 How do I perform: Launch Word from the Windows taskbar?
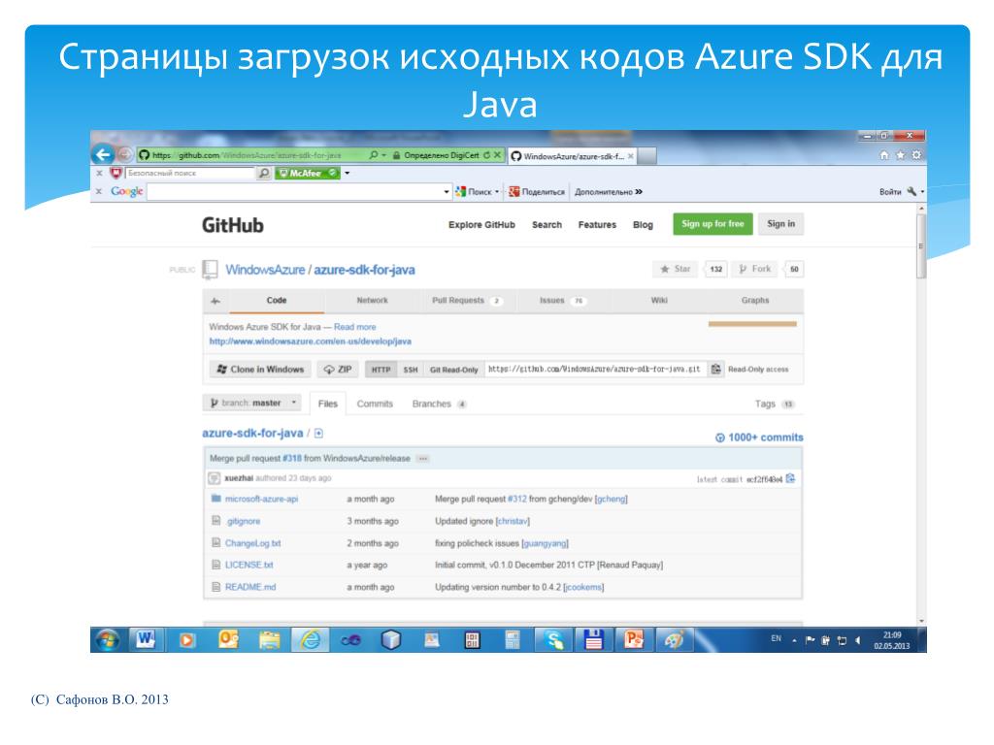click(x=148, y=639)
